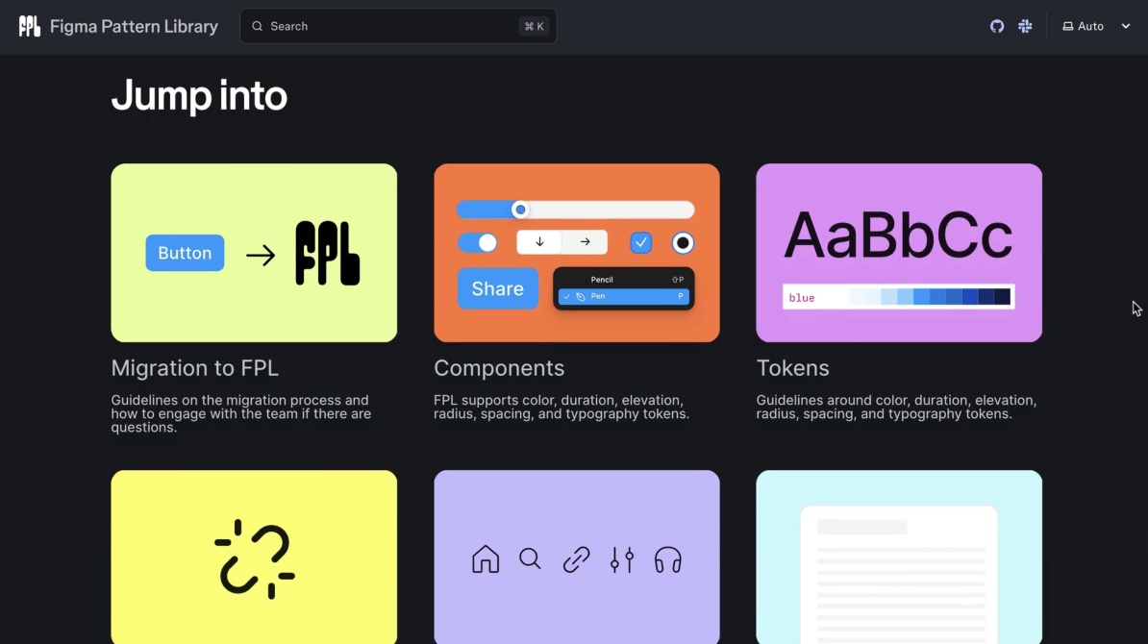Click the magnifying glass icon on the purple card
Viewport: 1148px width, 644px height.
530,558
